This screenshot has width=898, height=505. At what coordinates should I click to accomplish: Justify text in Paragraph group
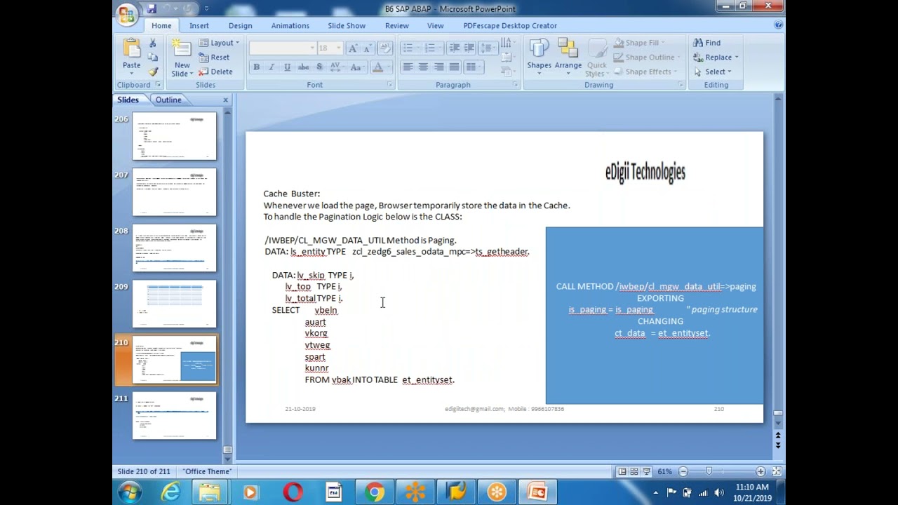click(x=454, y=67)
